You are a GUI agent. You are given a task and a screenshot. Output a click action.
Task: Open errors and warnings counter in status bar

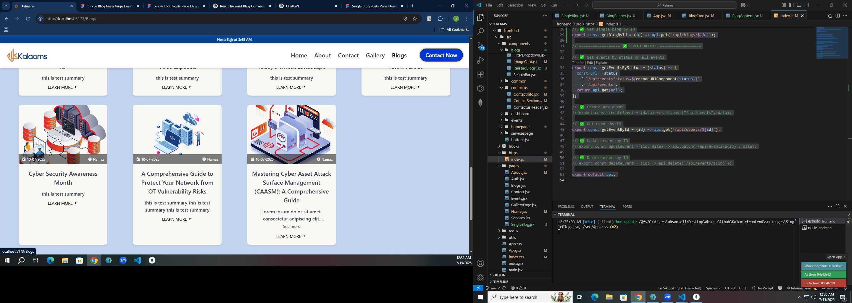(518, 288)
